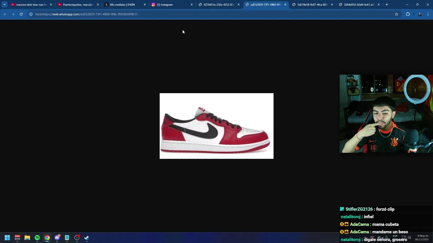
Task: Click chat message 'forzó clip'
Action: coord(385,209)
